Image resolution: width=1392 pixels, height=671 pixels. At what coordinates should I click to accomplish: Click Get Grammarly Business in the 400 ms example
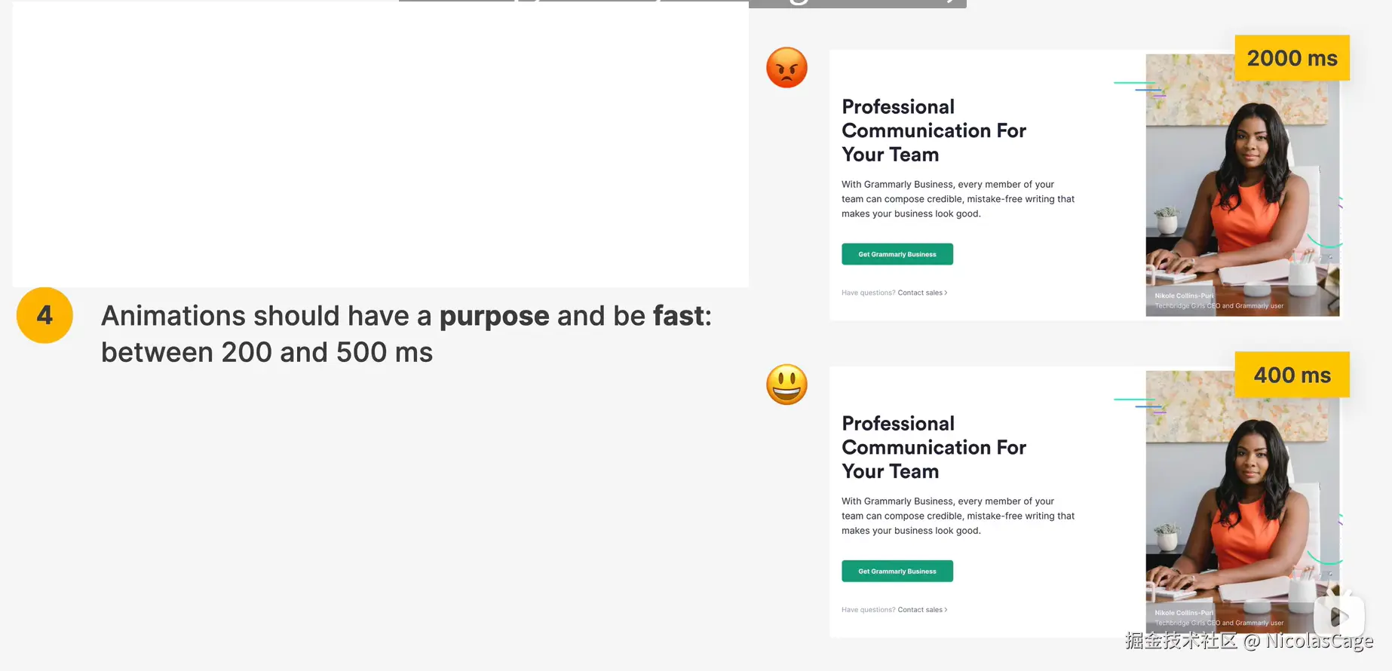897,571
